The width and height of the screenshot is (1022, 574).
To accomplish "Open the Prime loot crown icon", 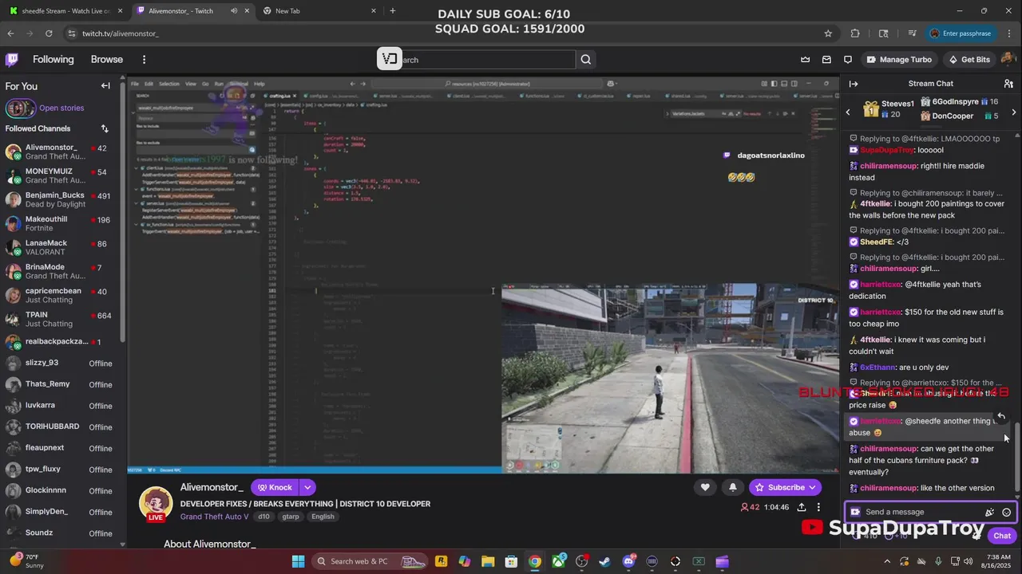I will (x=805, y=60).
